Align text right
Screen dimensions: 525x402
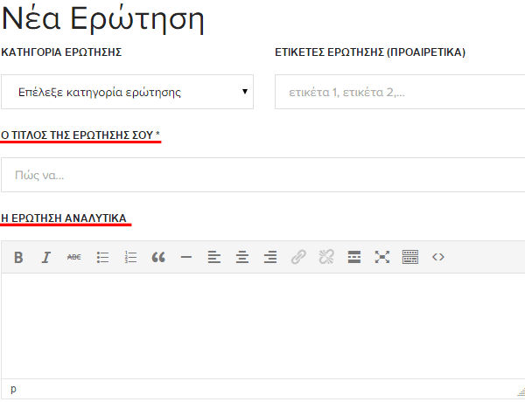click(270, 257)
